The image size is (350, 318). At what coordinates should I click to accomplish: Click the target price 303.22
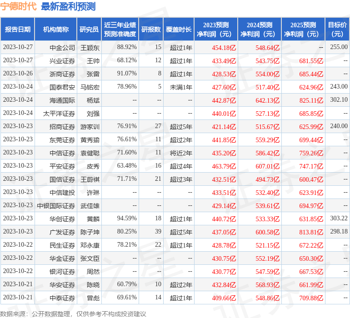[x=339, y=218]
